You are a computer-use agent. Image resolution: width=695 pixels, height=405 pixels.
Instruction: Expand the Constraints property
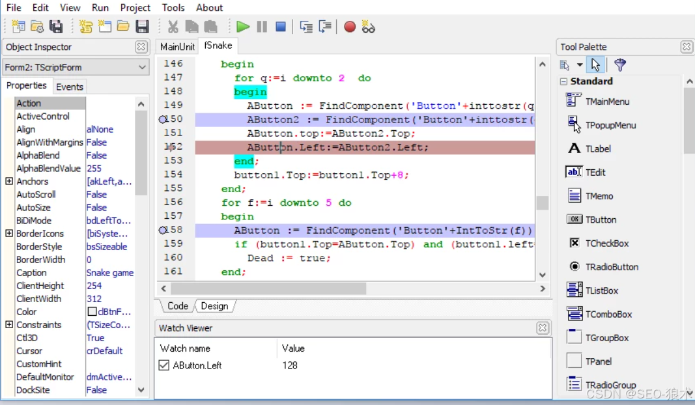9,324
